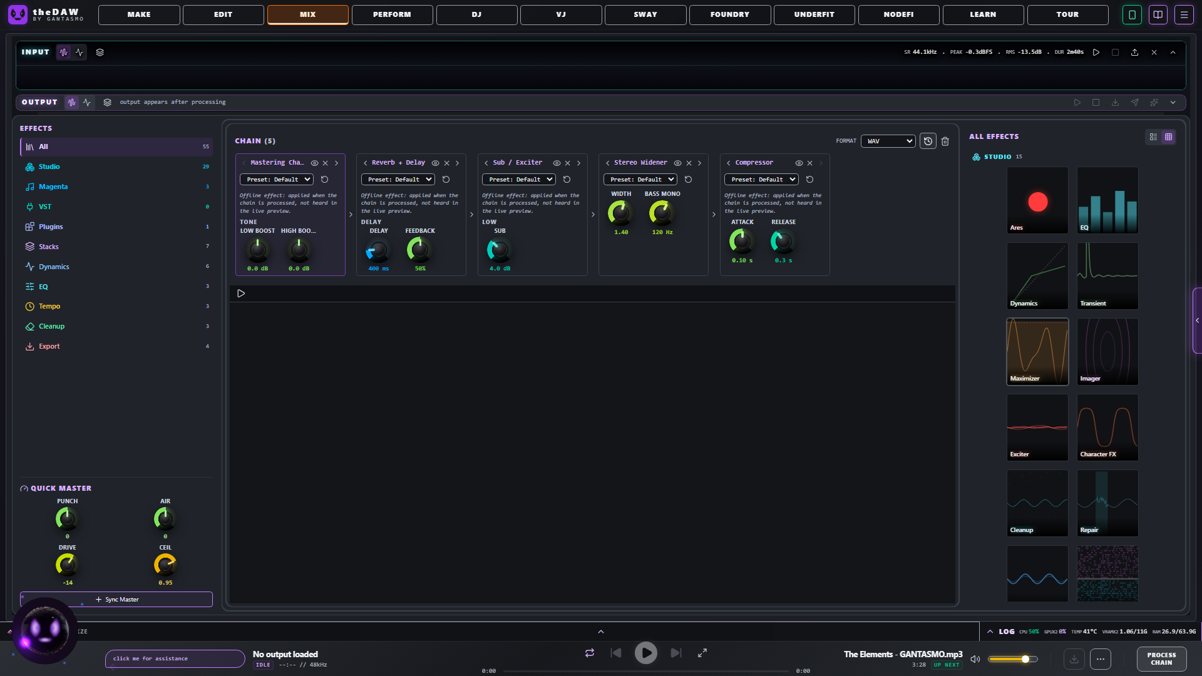Image resolution: width=1202 pixels, height=676 pixels.
Task: Click the INPUT layers stack icon
Action: tap(100, 53)
